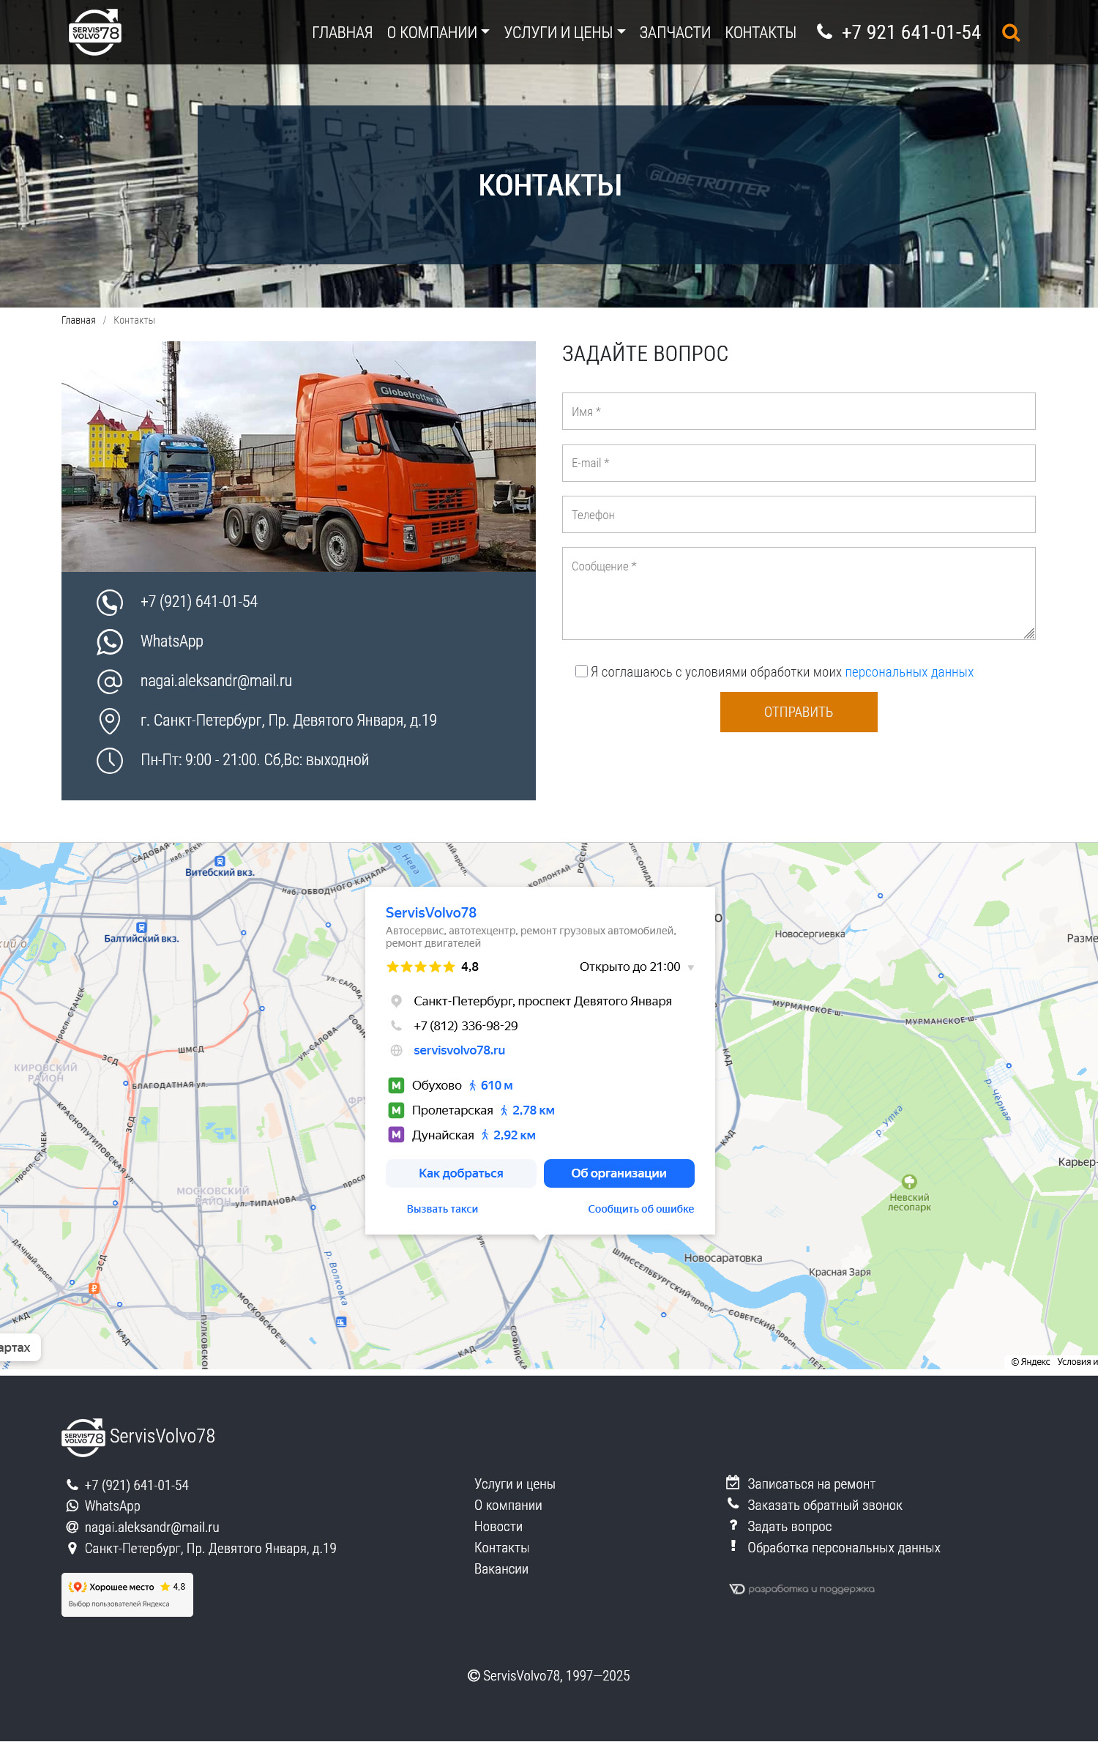Click the email at-sign icon in contact card
The image size is (1098, 1742).
(110, 682)
